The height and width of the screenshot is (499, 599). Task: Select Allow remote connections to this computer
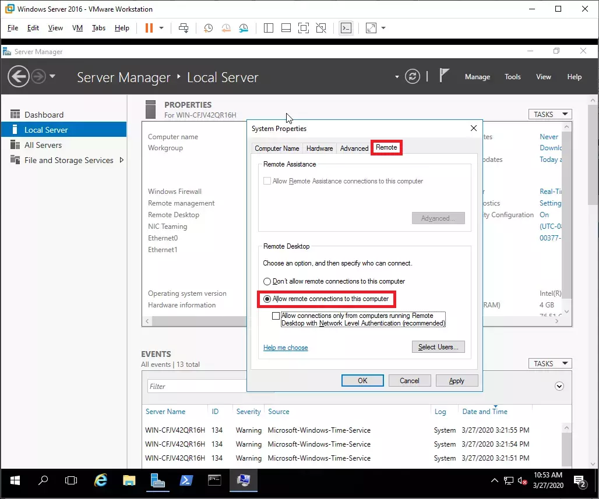click(267, 299)
